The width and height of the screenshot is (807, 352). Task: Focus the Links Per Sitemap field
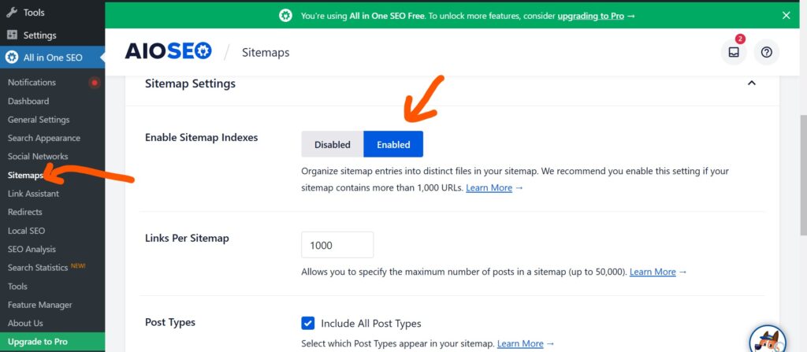click(x=337, y=245)
